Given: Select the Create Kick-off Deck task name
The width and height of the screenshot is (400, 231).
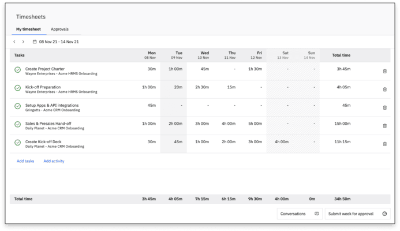Looking at the screenshot, I should pos(43,141).
